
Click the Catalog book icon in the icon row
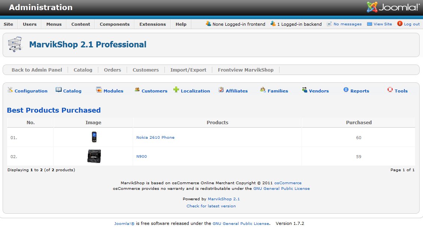pos(59,90)
